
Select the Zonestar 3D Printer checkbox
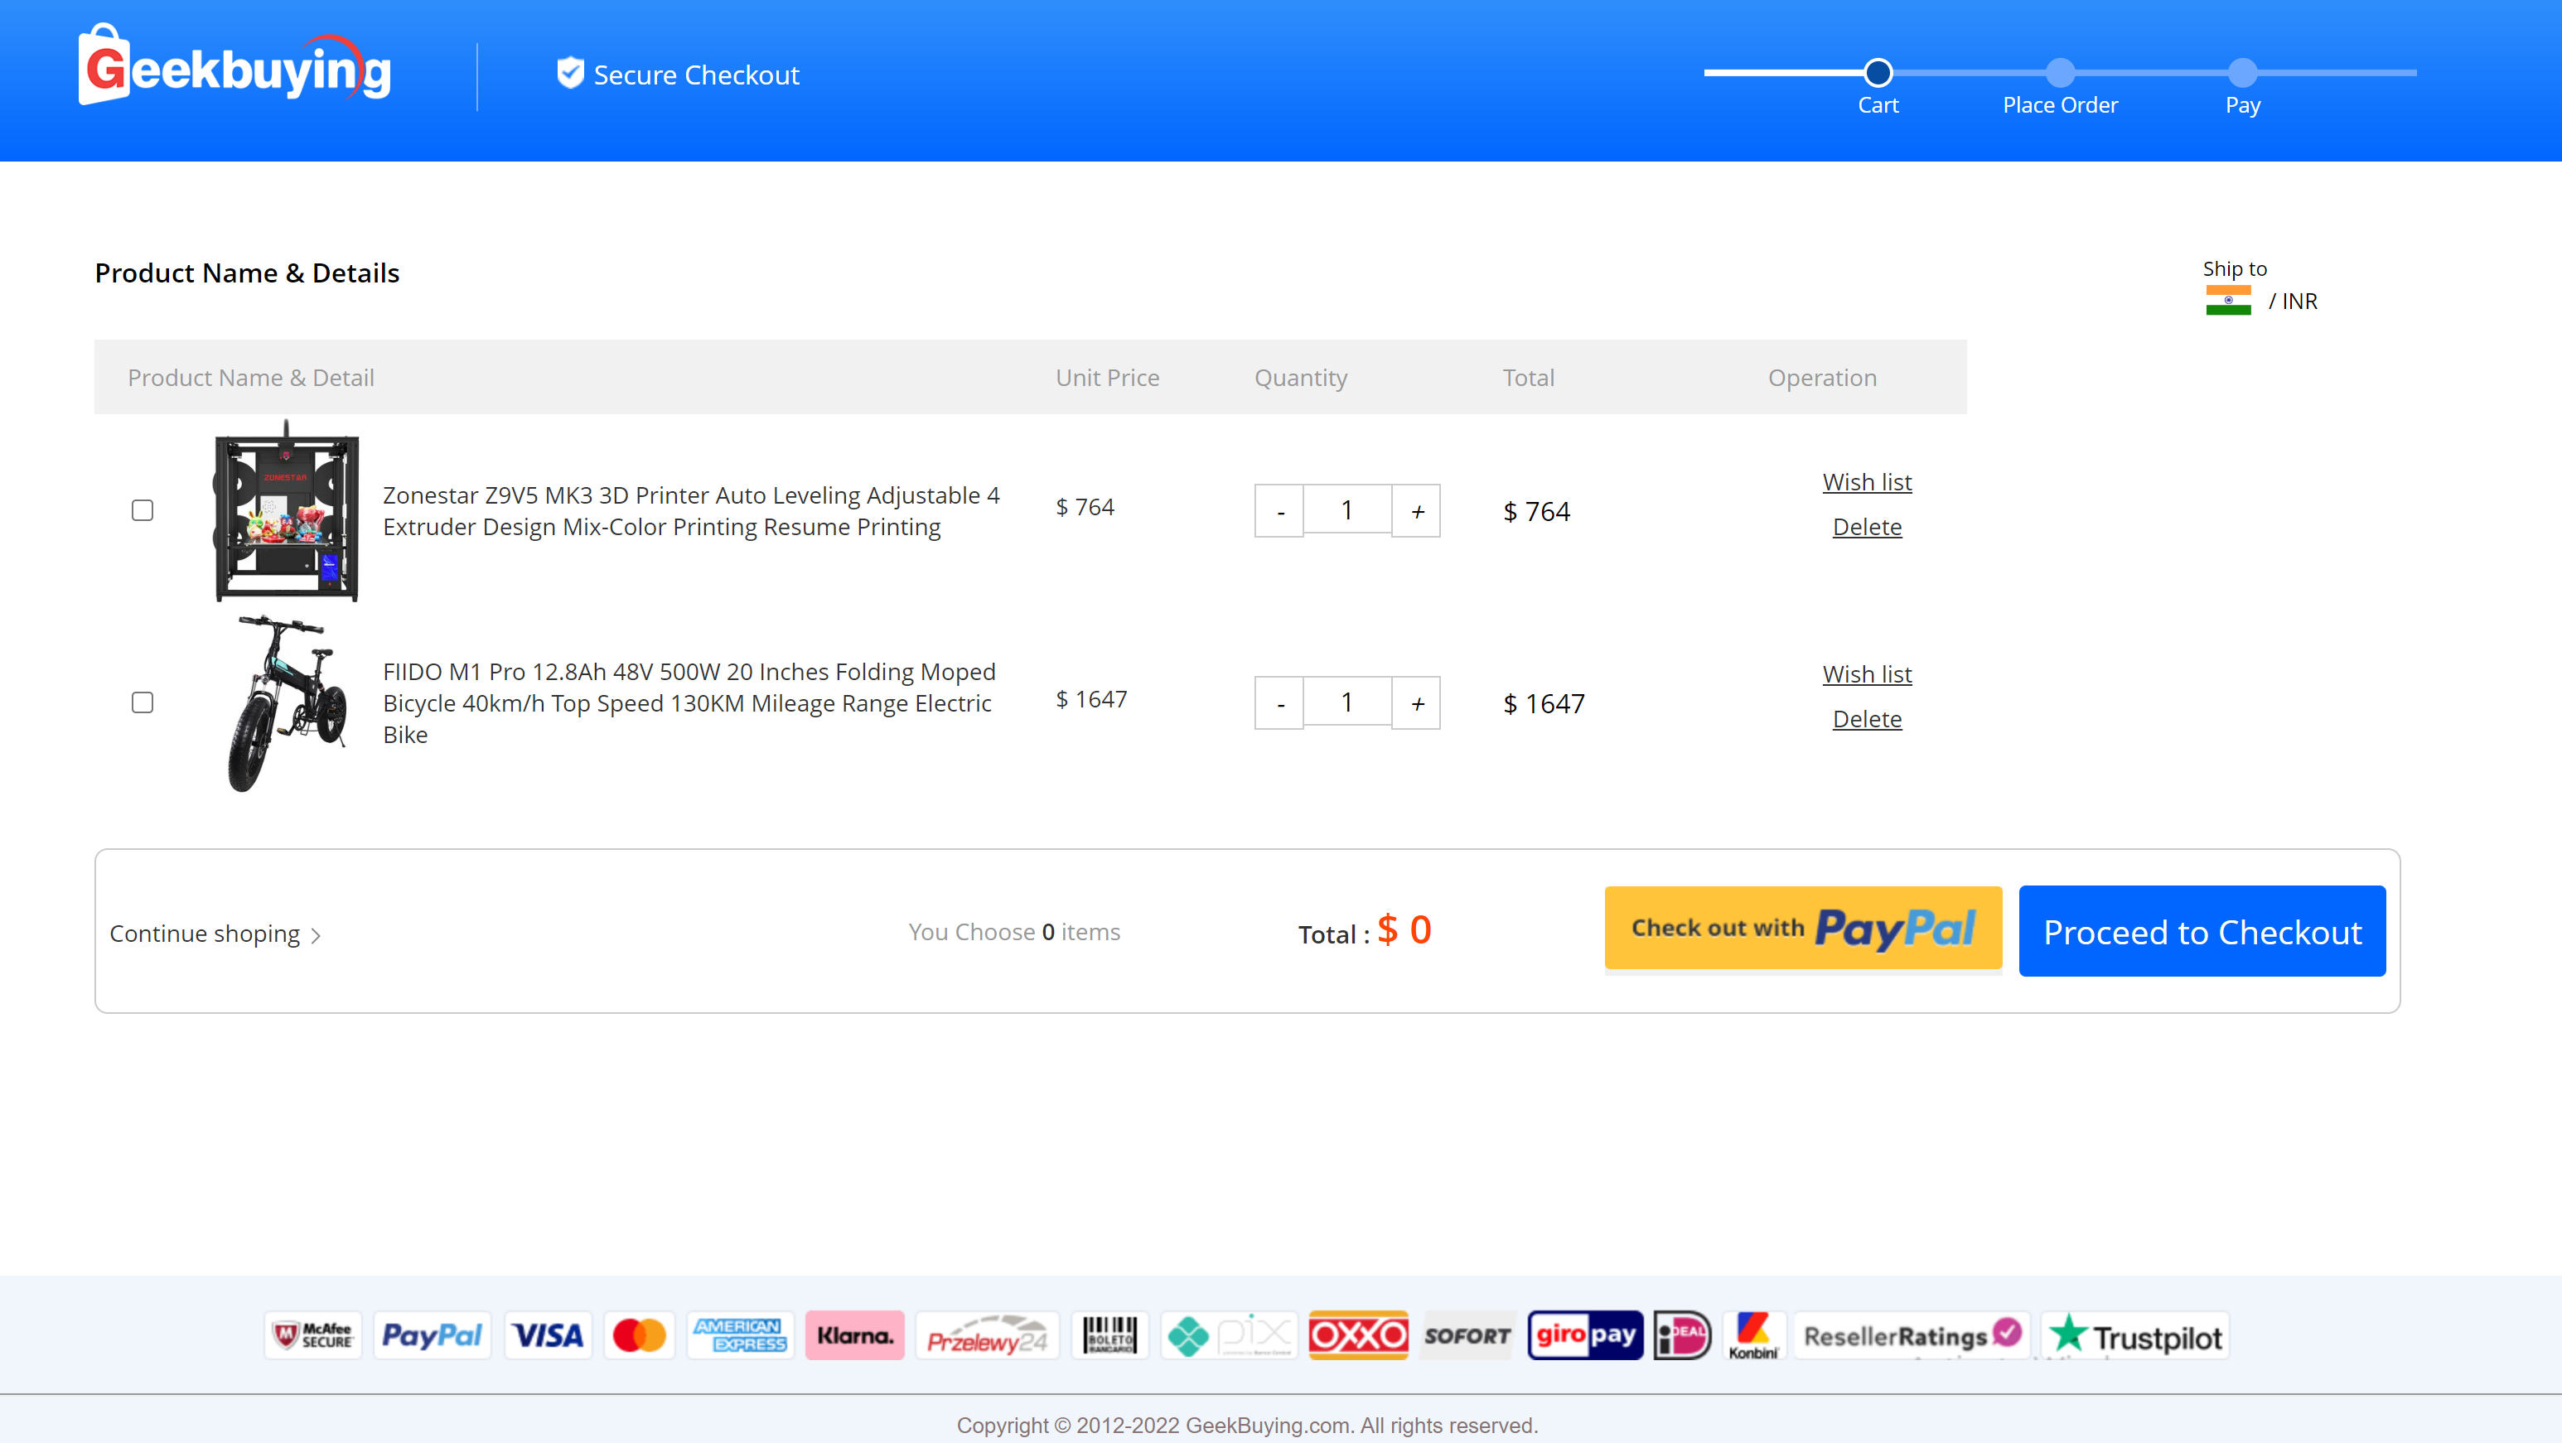(x=143, y=510)
